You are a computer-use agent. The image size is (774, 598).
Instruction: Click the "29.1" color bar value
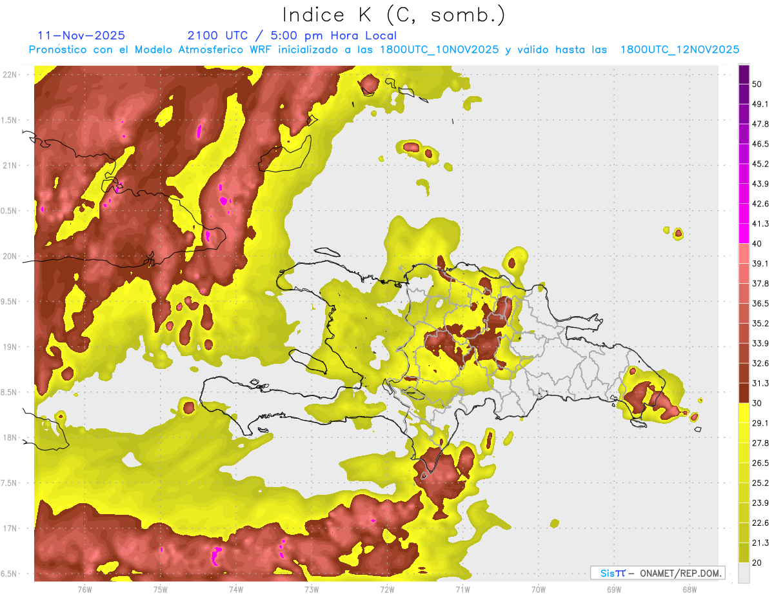point(760,423)
